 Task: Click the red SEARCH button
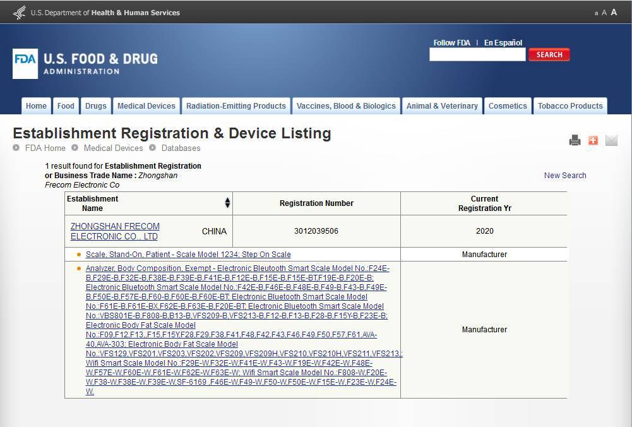(549, 54)
